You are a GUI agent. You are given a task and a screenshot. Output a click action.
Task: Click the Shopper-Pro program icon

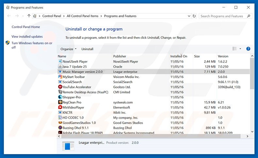[x=60, y=97]
